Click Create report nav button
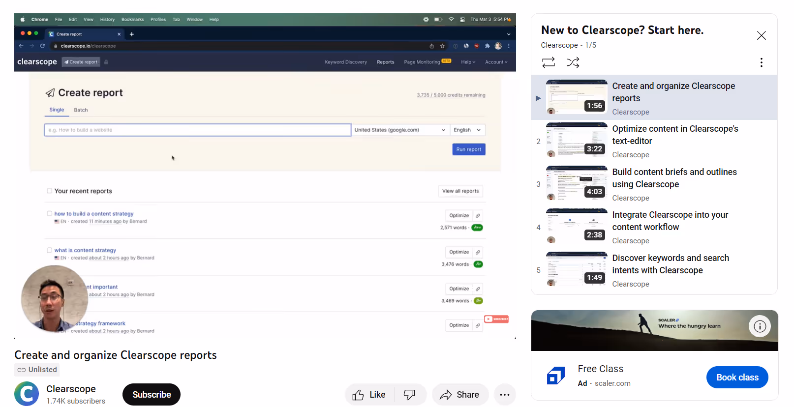 tap(81, 62)
